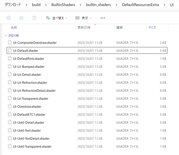
Task: Open the 並べ替え sort dropdown
Action: pyautogui.click(x=57, y=18)
